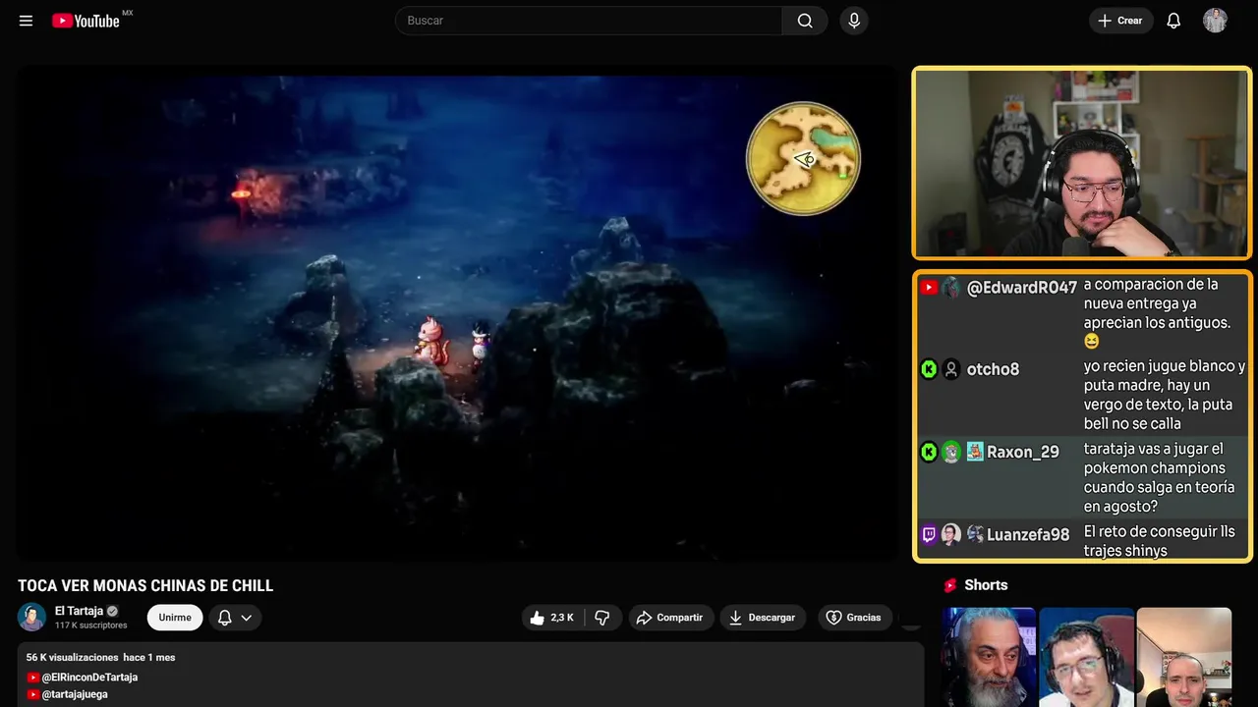Open the third Short on the right
1258x707 pixels.
coord(1183,657)
